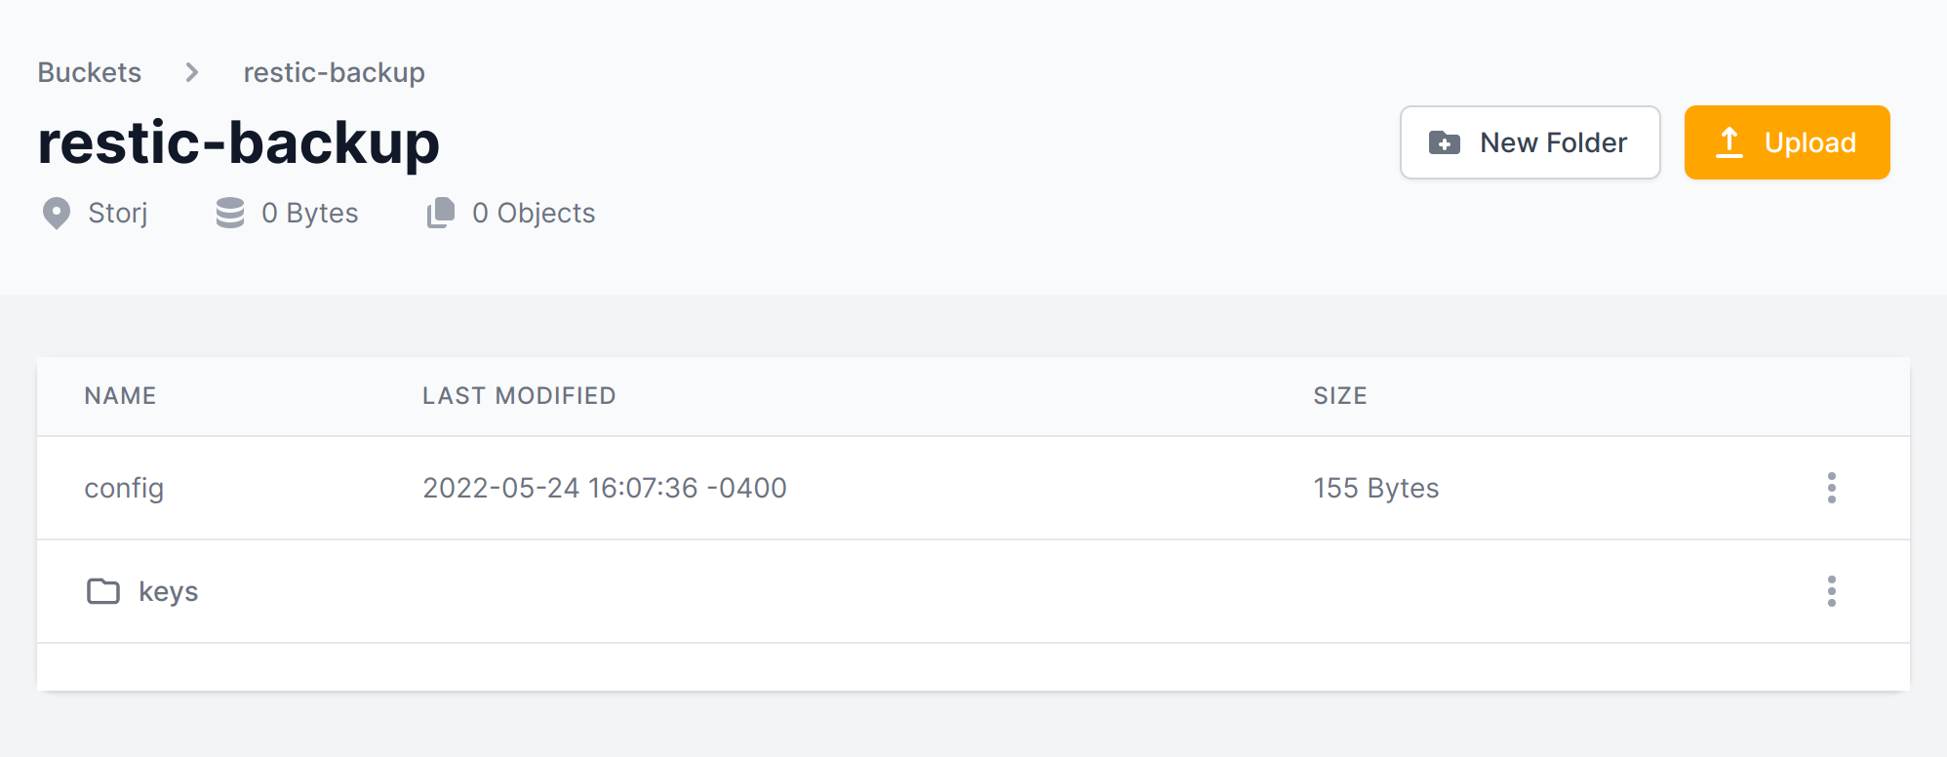
Task: Open the keys folder
Action: click(x=168, y=591)
